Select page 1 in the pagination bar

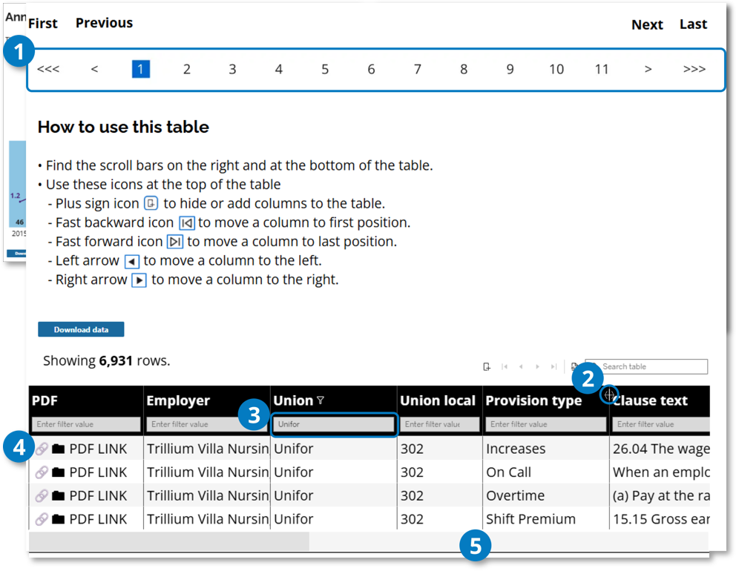141,70
